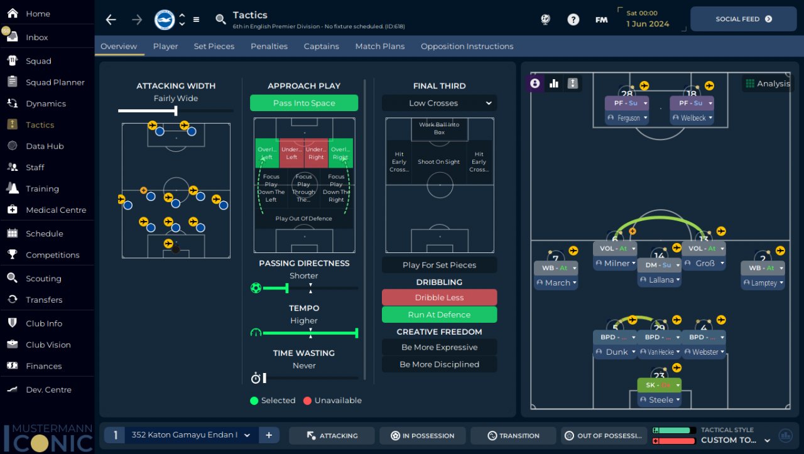Toggle the Run At Defence instruction

click(439, 315)
